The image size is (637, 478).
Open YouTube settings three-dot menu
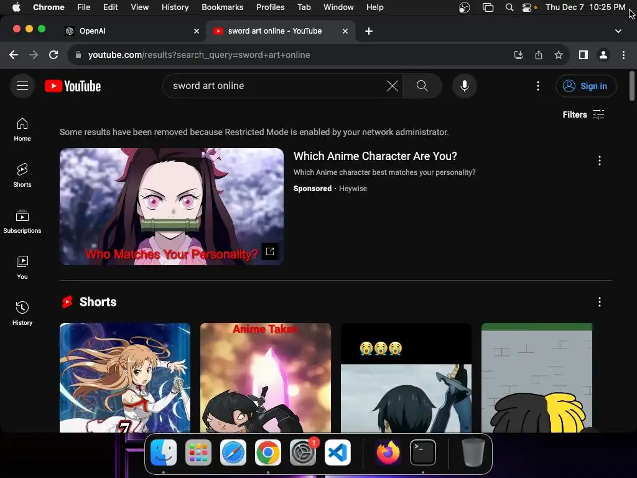coord(538,86)
